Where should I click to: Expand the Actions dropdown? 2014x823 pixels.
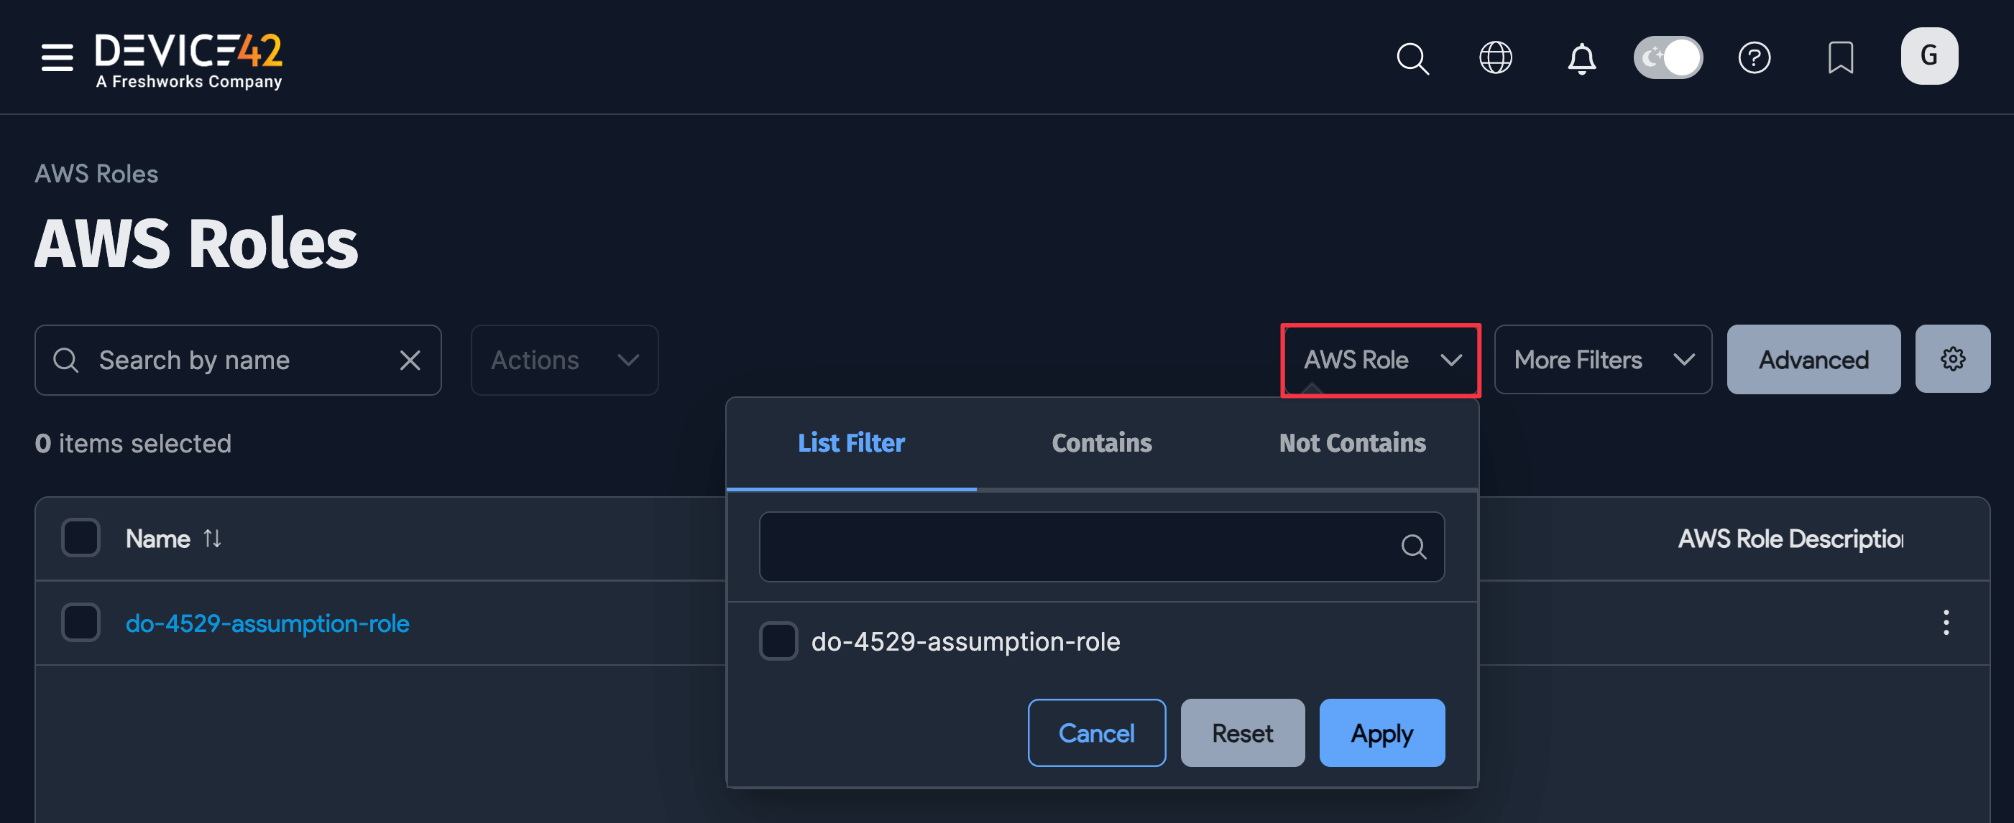(564, 360)
